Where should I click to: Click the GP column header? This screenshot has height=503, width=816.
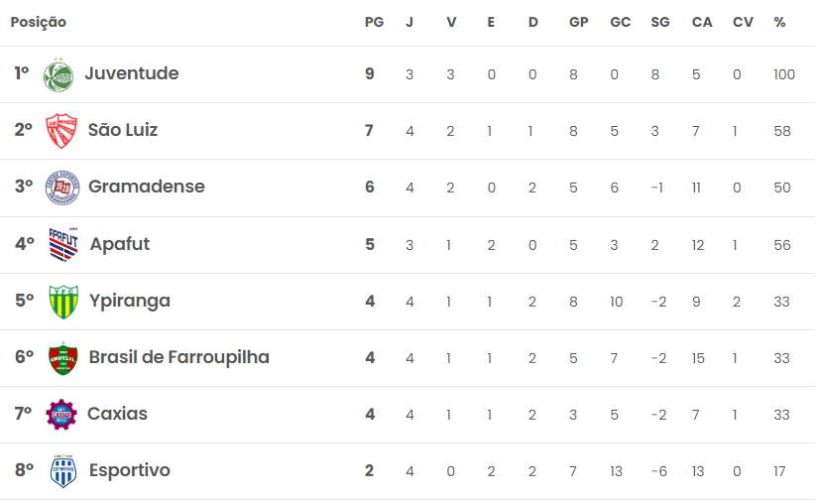(579, 23)
